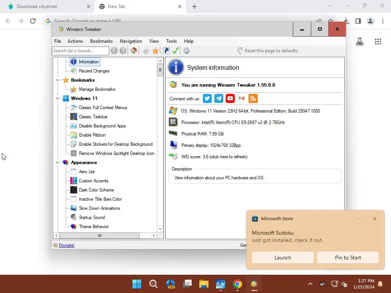Click Reset this page to defaults
The height and width of the screenshot is (293, 391).
[x=268, y=51]
